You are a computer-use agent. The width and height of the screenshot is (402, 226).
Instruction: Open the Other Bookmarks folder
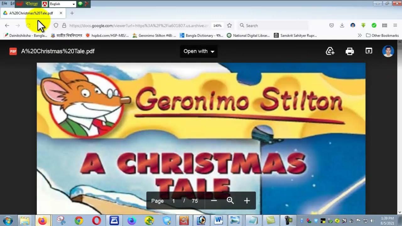pos(382,35)
